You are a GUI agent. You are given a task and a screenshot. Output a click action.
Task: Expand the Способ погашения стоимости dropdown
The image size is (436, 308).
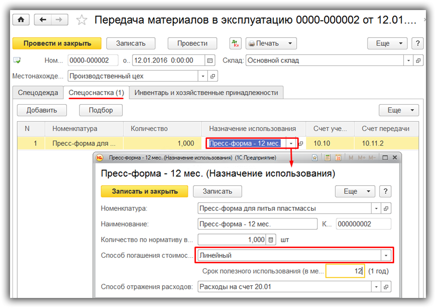pos(387,256)
